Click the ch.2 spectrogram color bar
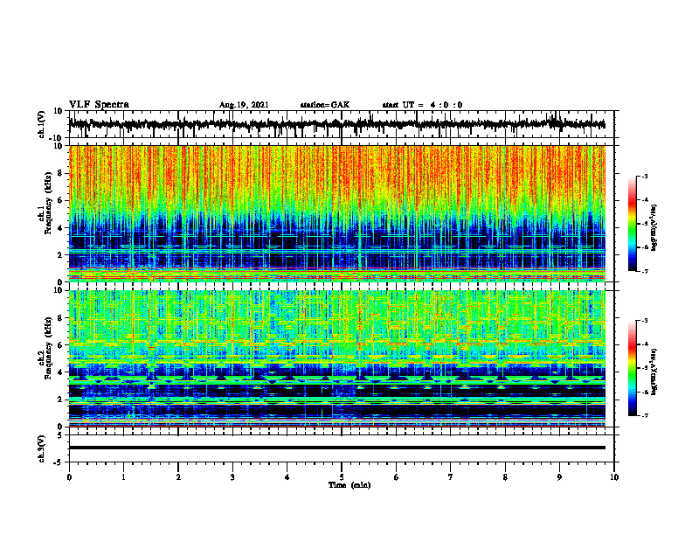Viewport: 692px width, 535px height. coord(633,368)
